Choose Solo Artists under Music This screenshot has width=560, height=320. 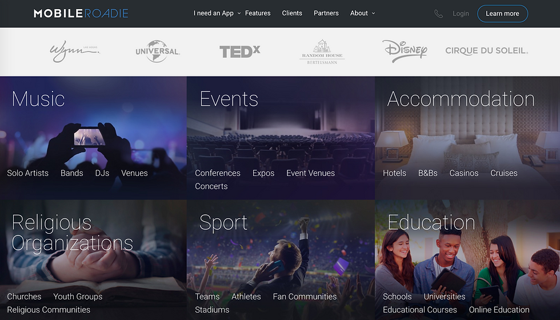tap(27, 173)
